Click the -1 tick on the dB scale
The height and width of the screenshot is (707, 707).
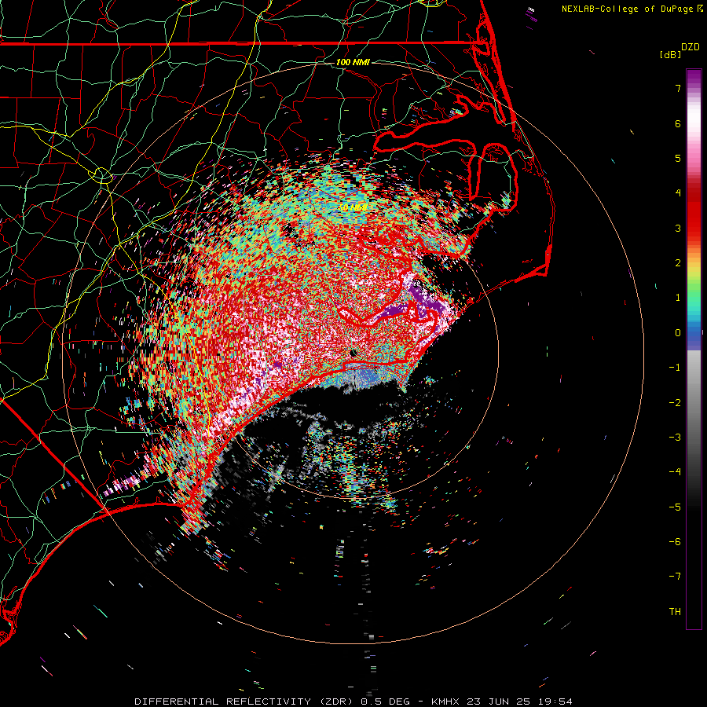pyautogui.click(x=675, y=368)
